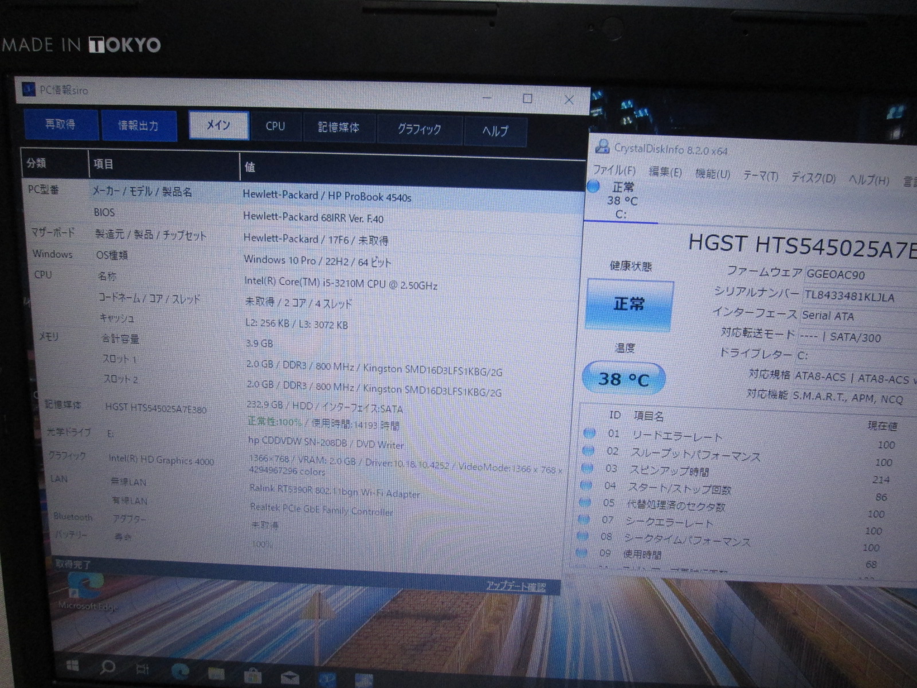Open the Mail app from the taskbar
This screenshot has width=917, height=688.
pos(291,678)
